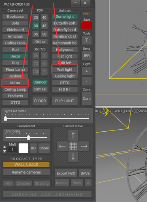Click OTTO in Light set column
Image resolution: width=147 pixels, height=202 pixels.
point(65,83)
